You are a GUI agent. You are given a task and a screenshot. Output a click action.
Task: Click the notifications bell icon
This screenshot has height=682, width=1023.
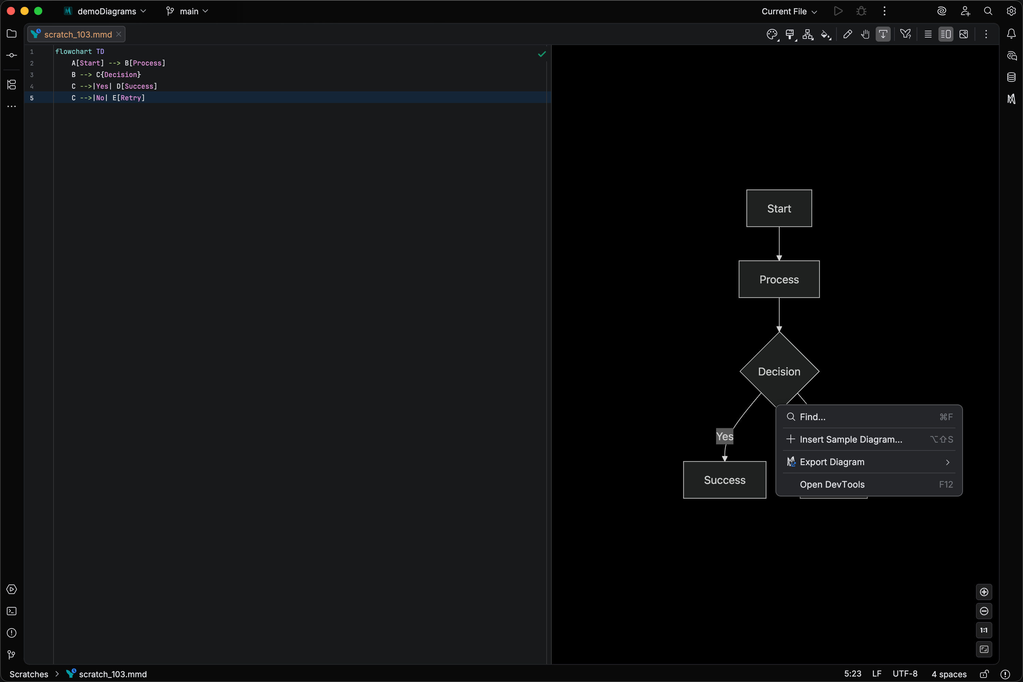(1011, 34)
